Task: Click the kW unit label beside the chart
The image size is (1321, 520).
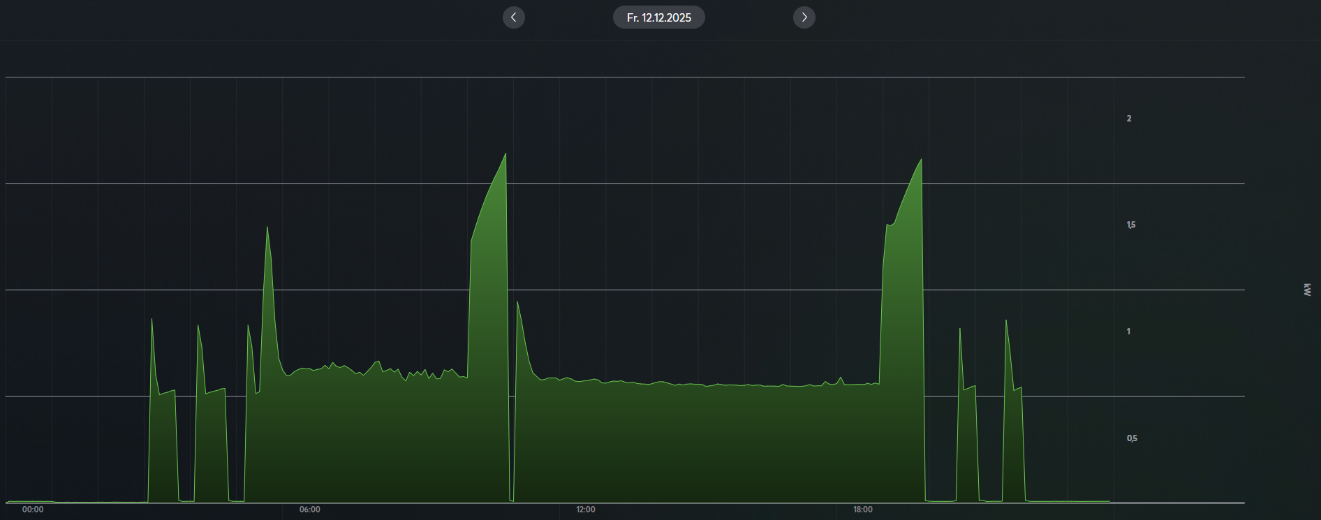Action: click(1306, 290)
